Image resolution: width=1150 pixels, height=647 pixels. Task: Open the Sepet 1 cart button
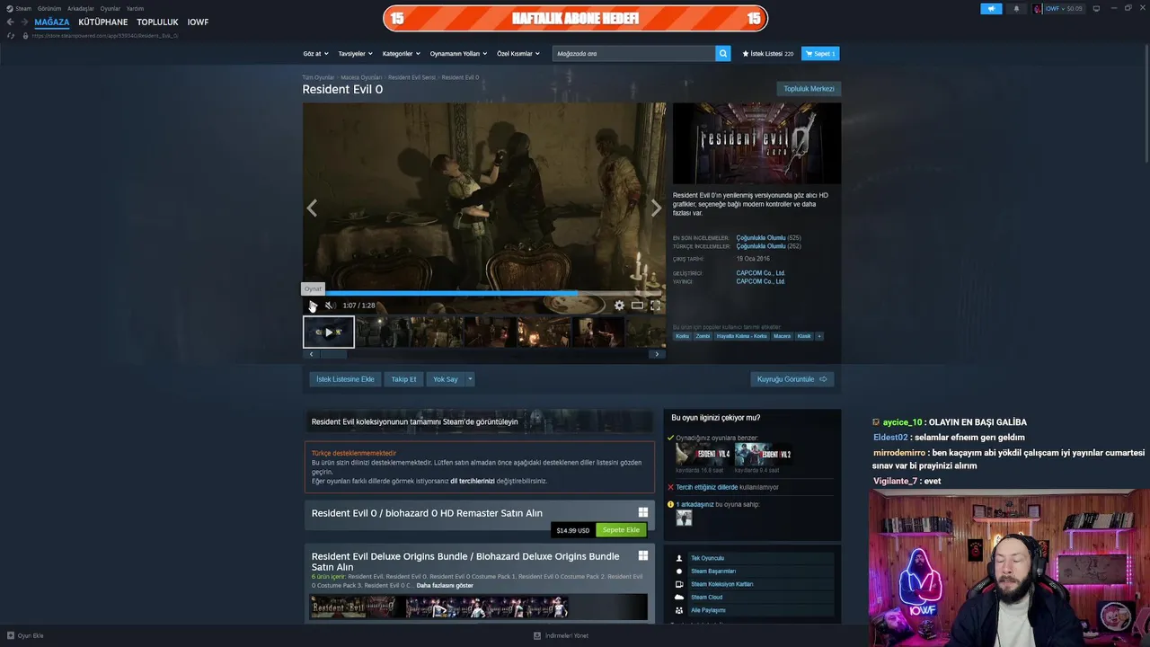[820, 54]
